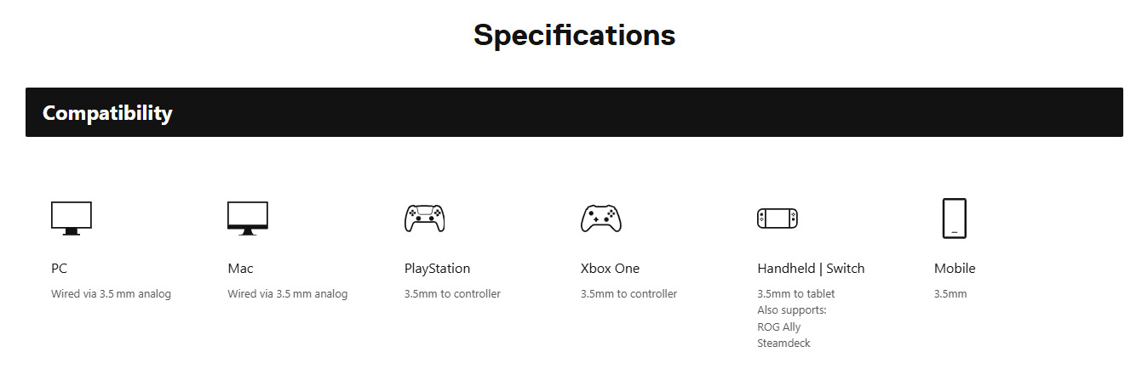Click the ROG Ally text
Screen dimensions: 1142x386
[779, 327]
